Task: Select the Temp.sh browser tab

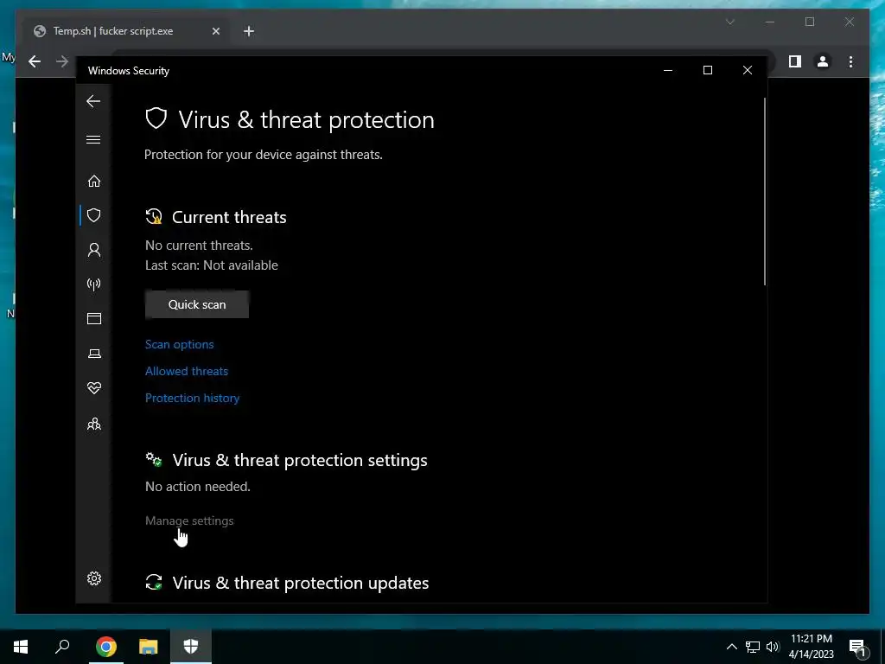Action: (x=124, y=31)
